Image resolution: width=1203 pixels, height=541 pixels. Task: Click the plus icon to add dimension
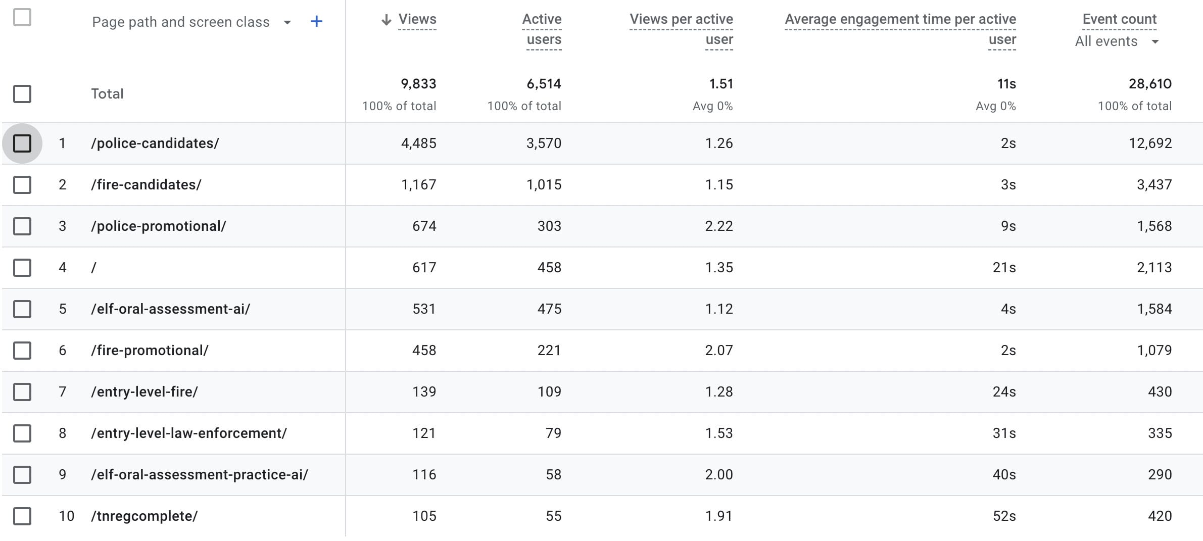(x=316, y=21)
